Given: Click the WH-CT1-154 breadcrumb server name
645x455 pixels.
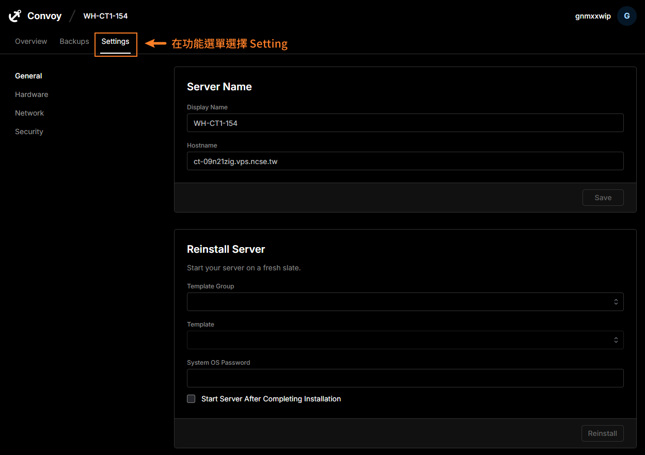Looking at the screenshot, I should click(105, 16).
